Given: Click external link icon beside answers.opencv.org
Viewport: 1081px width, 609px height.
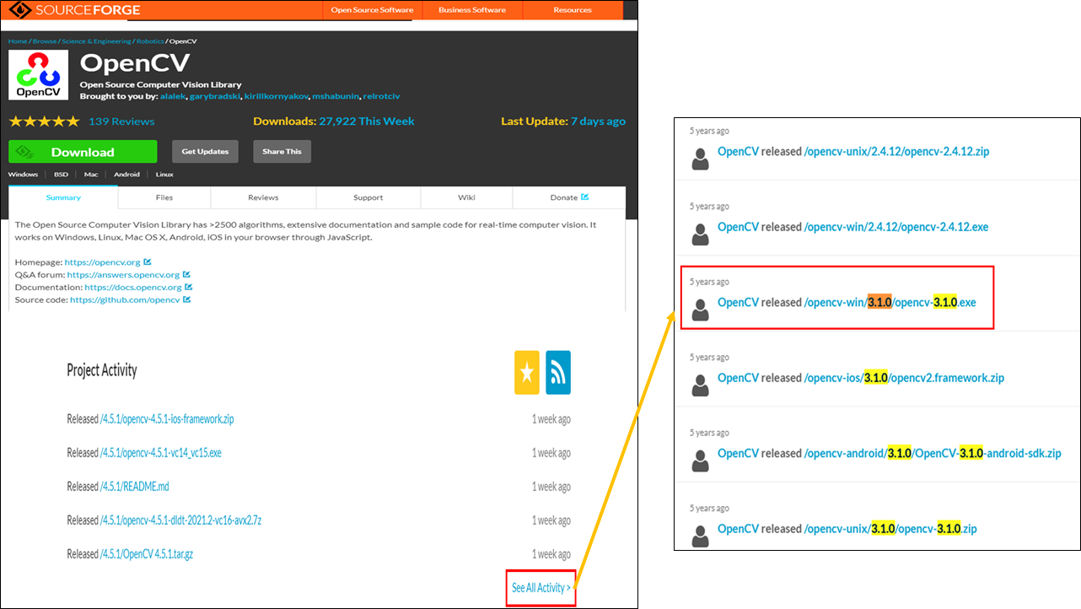Looking at the screenshot, I should [187, 274].
